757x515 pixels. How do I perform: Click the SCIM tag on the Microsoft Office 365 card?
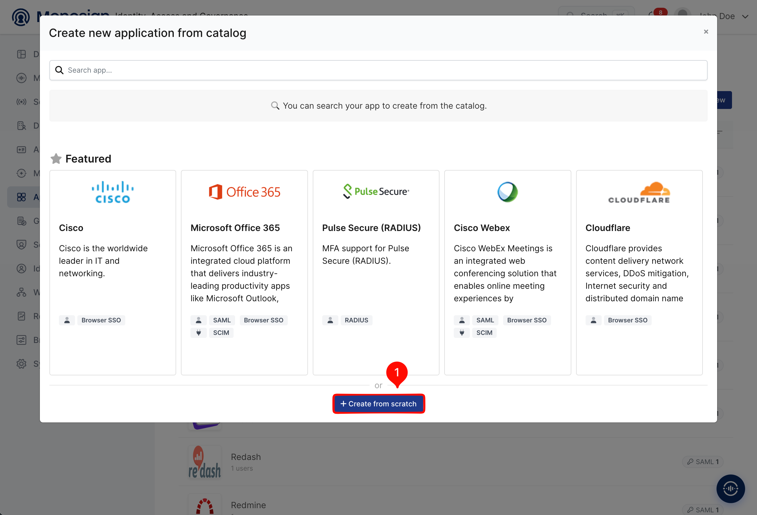221,333
